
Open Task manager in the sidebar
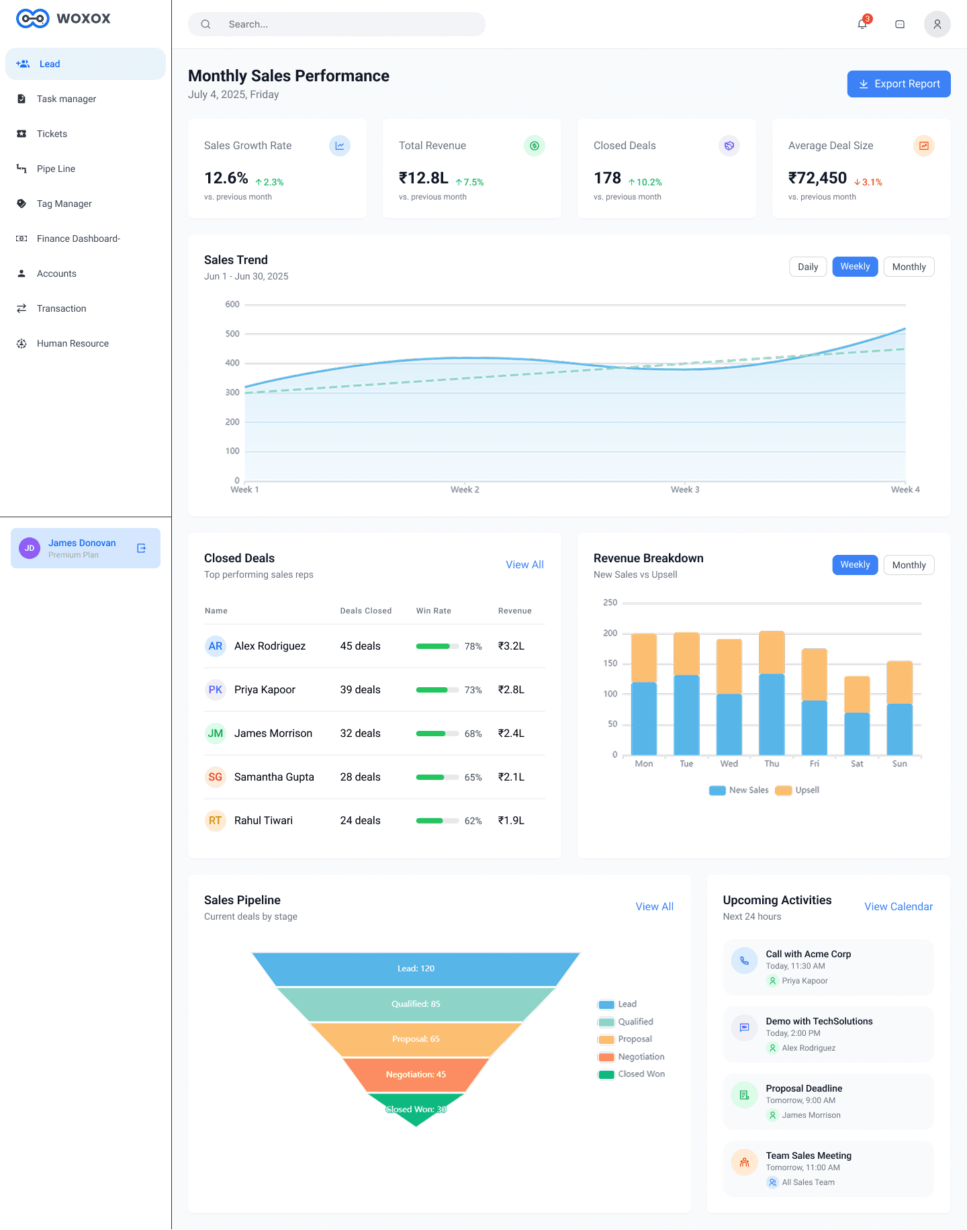(66, 99)
